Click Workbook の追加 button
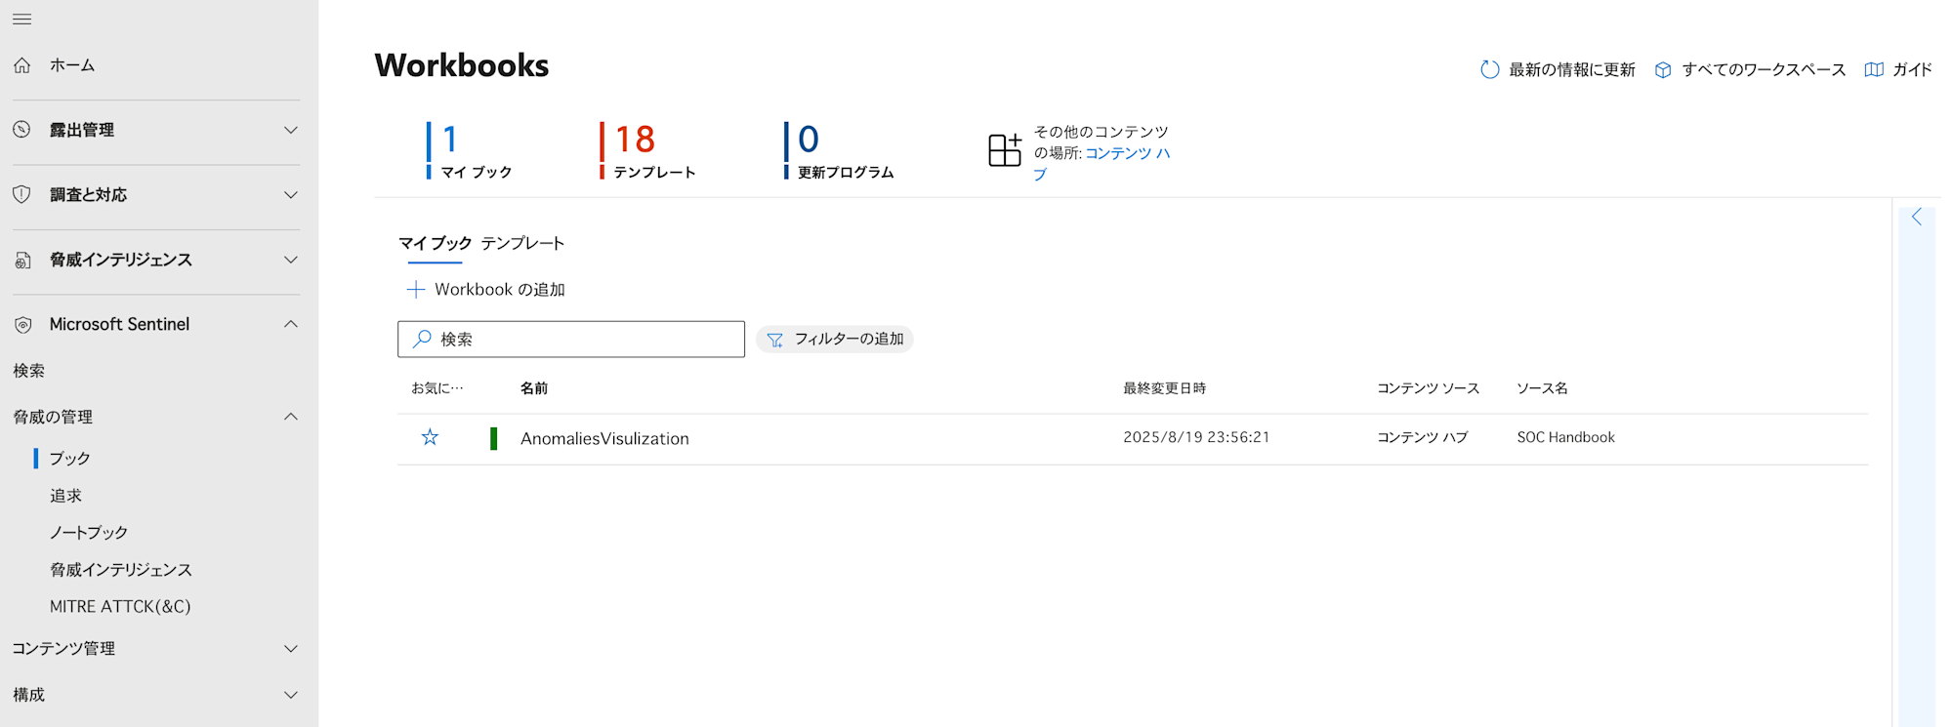This screenshot has width=1953, height=727. pyautogui.click(x=485, y=289)
